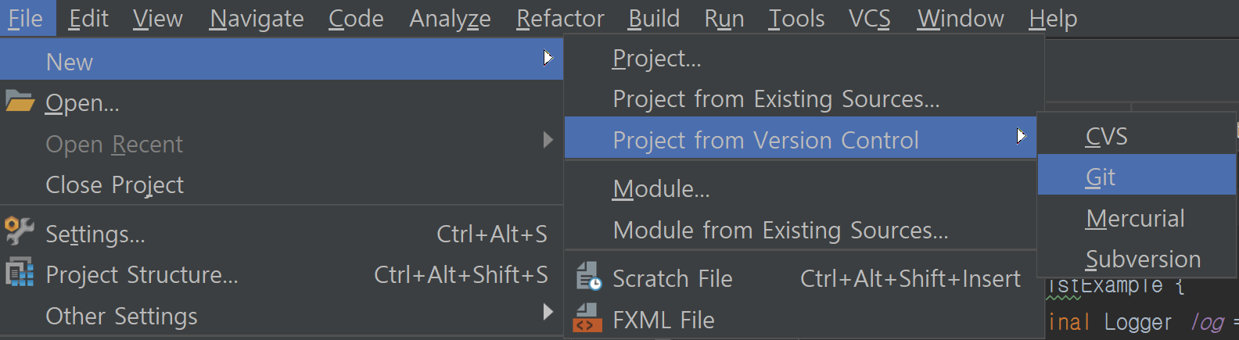
Task: Expand the Open Recent submenu arrow
Action: [548, 140]
